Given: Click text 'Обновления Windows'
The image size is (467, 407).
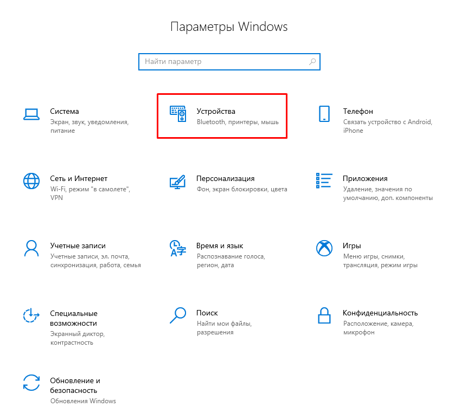Looking at the screenshot, I should click(83, 401).
